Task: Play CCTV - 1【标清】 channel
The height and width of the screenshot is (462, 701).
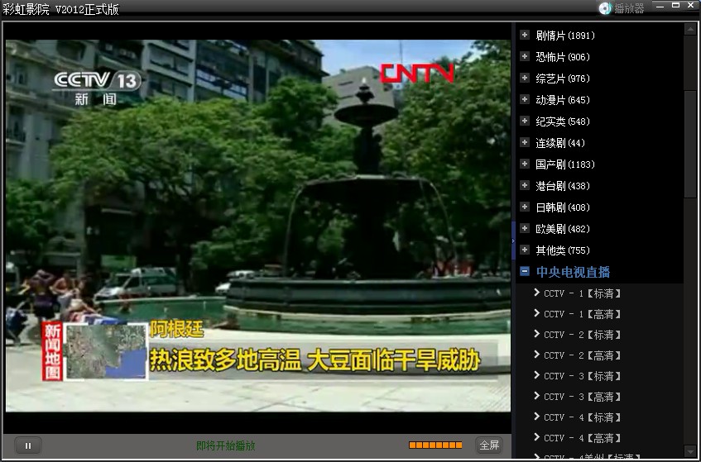Action: (x=582, y=293)
